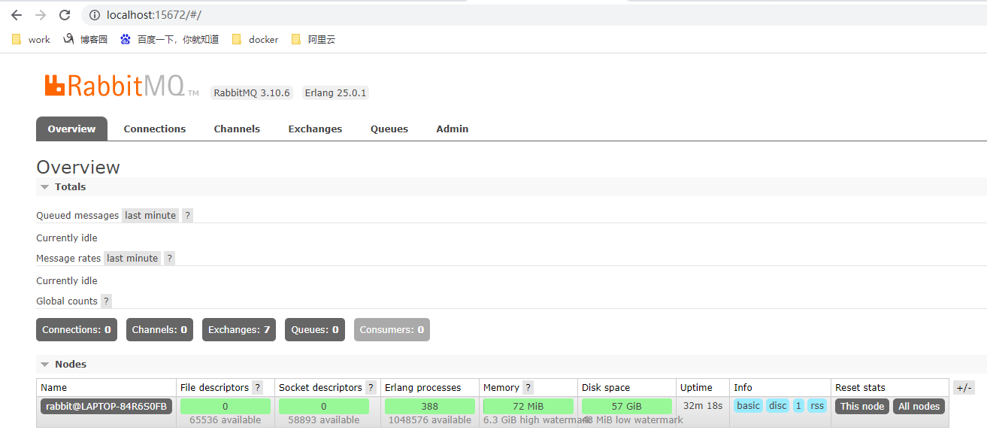This screenshot has height=430, width=987.
Task: Click the Erlang processes 388 bar
Action: coord(430,407)
